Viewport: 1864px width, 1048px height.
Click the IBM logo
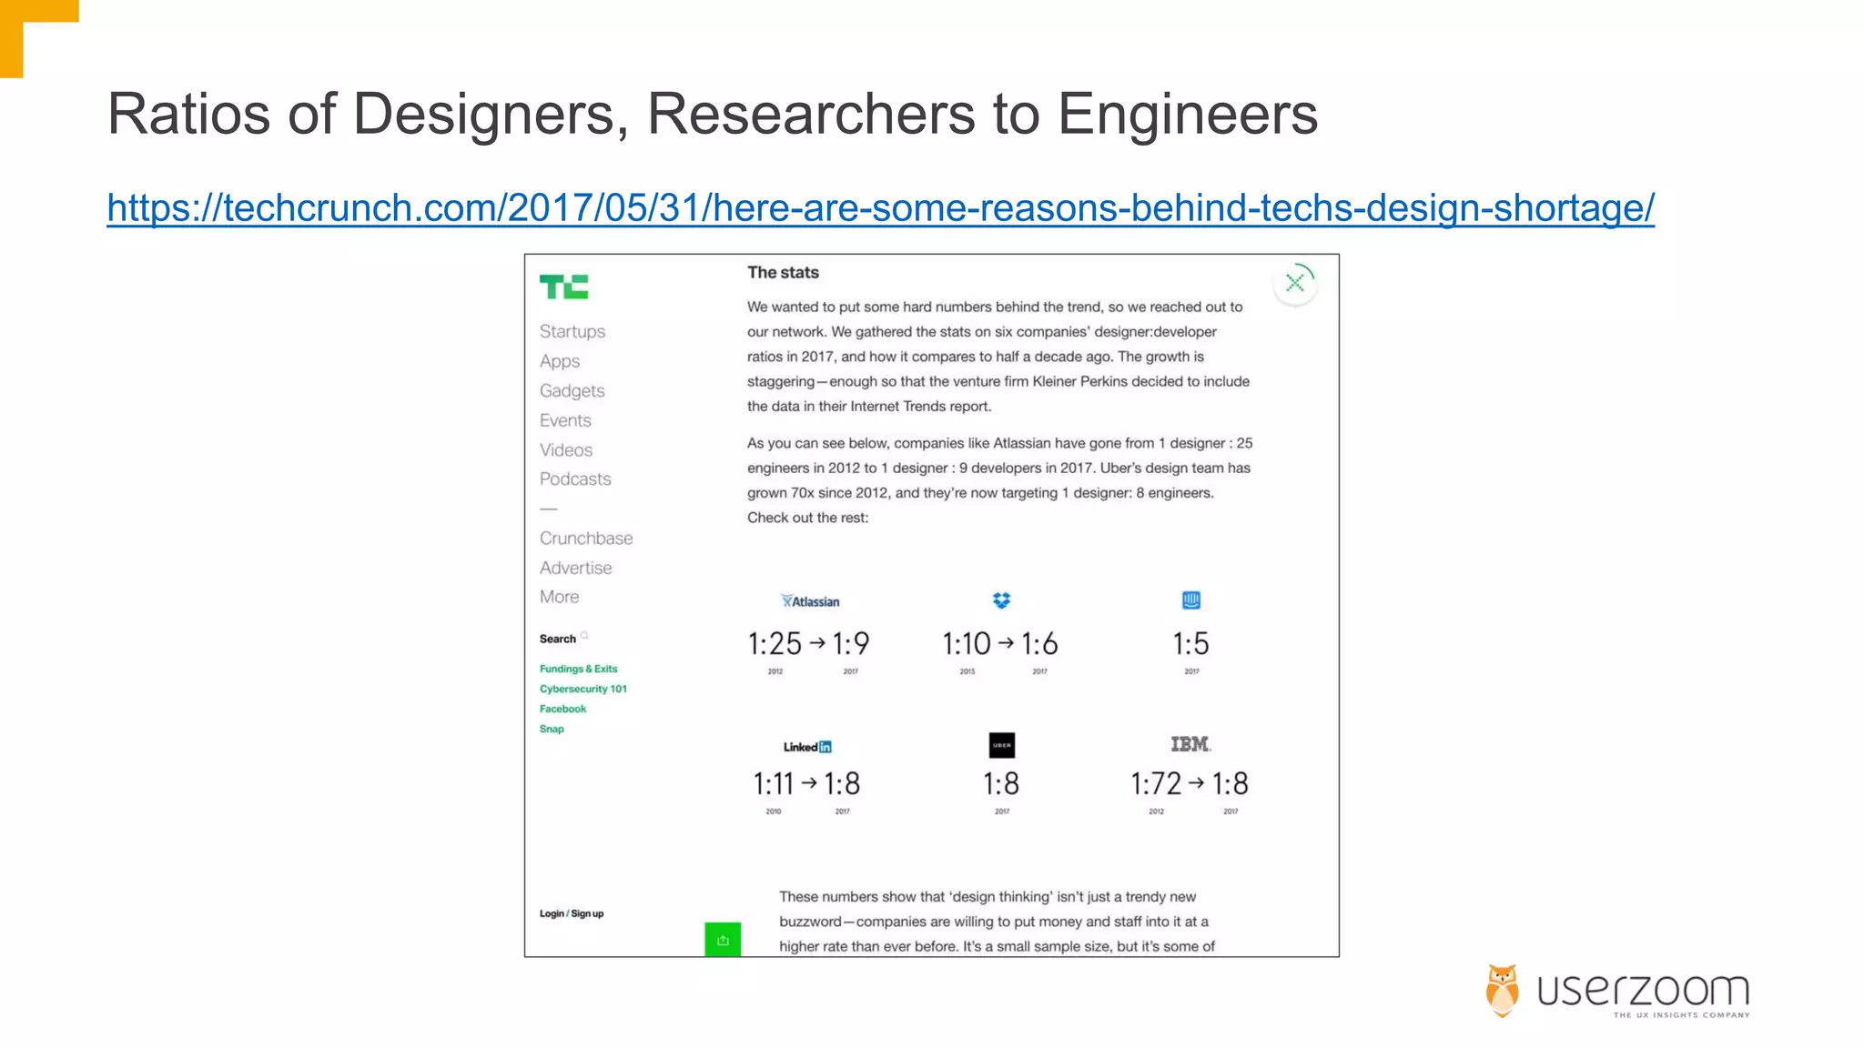pyautogui.click(x=1191, y=744)
